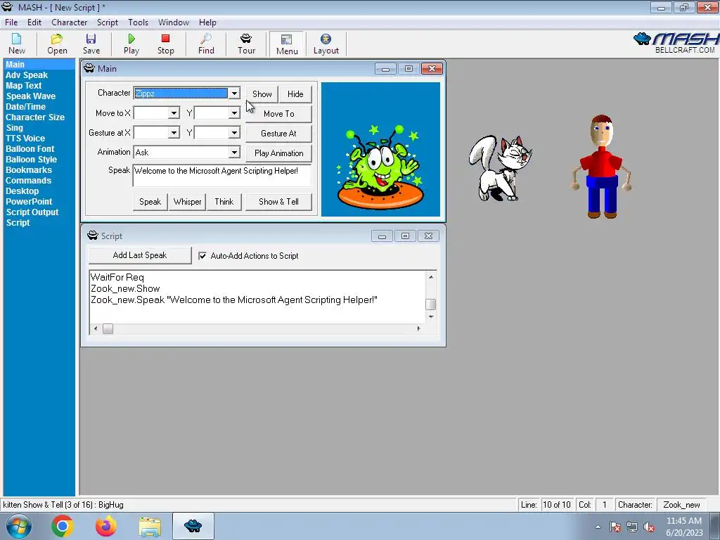Click the Script window title icon

[x=93, y=236]
